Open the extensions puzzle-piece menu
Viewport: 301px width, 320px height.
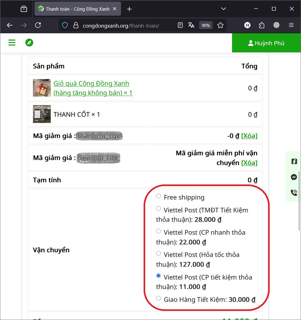pos(261,25)
